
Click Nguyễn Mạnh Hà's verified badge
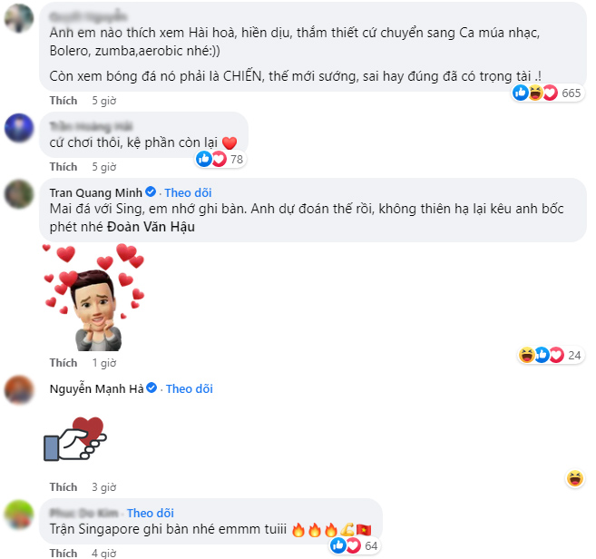point(151,387)
